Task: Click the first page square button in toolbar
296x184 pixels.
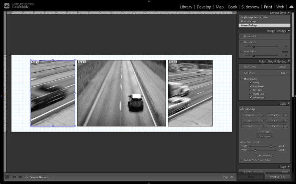Action: tap(7, 177)
